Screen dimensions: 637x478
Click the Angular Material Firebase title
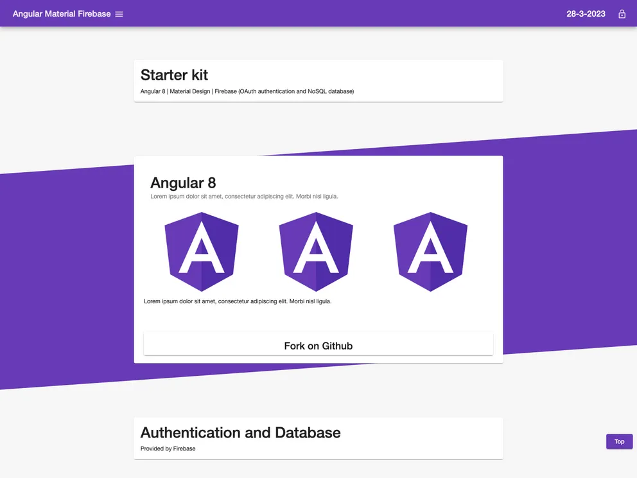click(61, 13)
